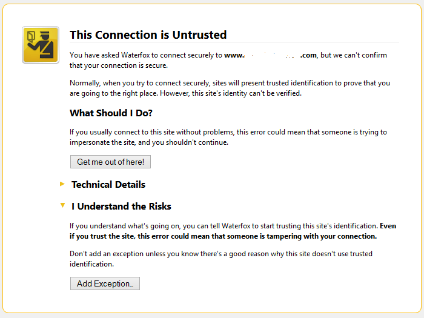Click the 'Don't add an exception' paragraph
This screenshot has height=318, width=424.
pos(221,259)
